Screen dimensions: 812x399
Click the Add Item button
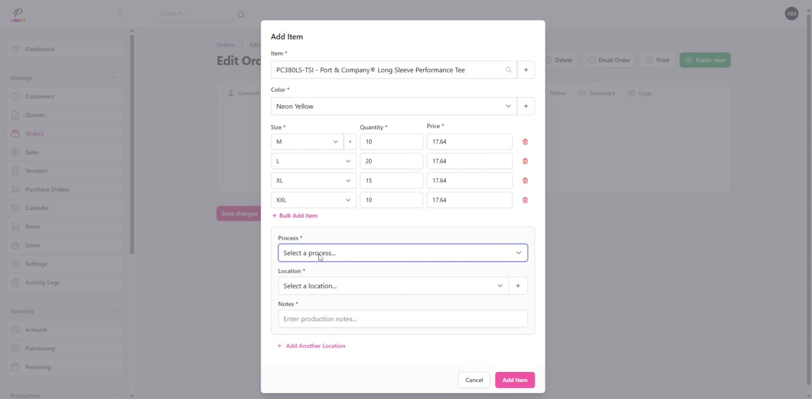[515, 380]
